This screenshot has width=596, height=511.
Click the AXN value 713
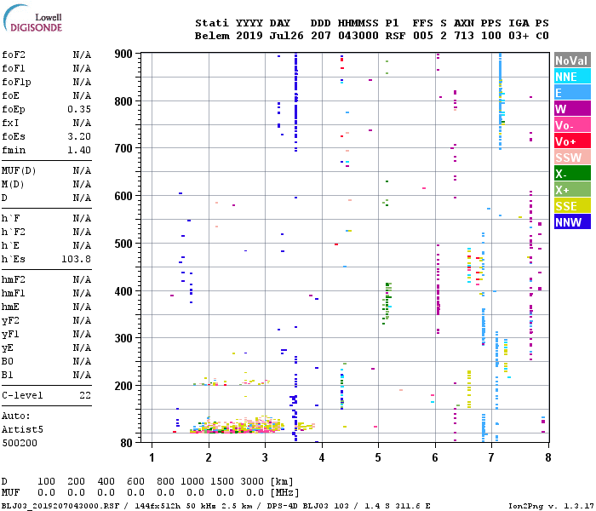(x=464, y=36)
